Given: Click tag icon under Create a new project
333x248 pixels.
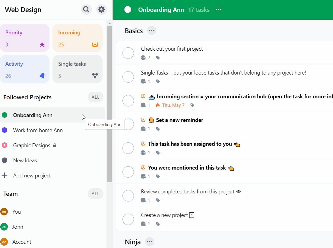Looking at the screenshot, I should pos(158,224).
